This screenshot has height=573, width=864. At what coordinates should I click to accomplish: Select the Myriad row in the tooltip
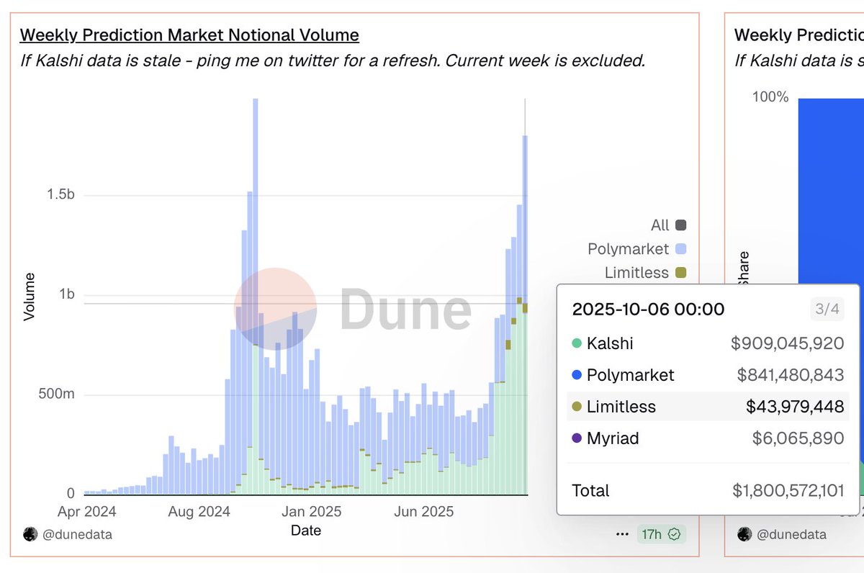(x=708, y=438)
